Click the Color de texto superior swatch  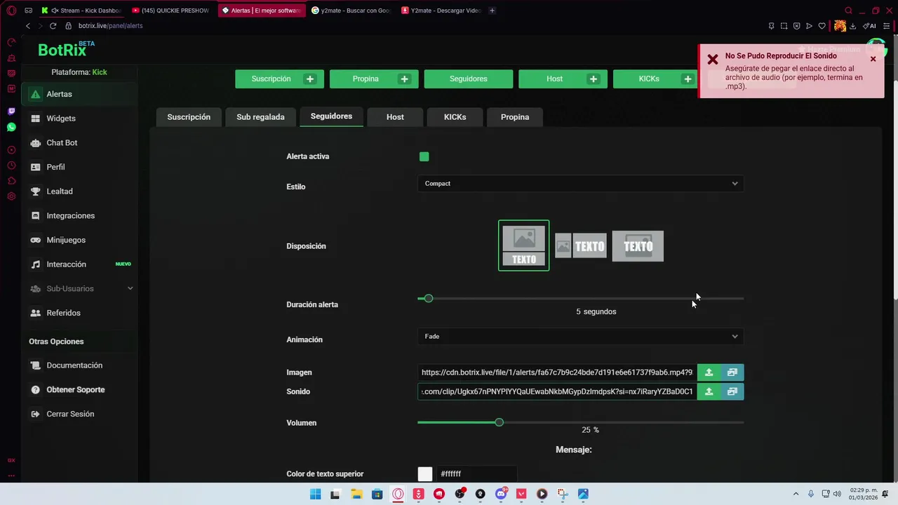(x=425, y=474)
